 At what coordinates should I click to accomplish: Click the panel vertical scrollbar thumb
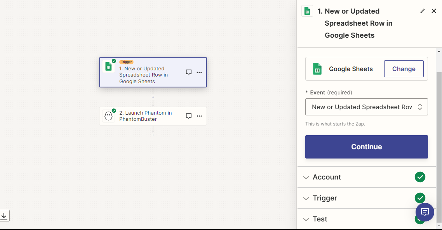click(x=439, y=147)
